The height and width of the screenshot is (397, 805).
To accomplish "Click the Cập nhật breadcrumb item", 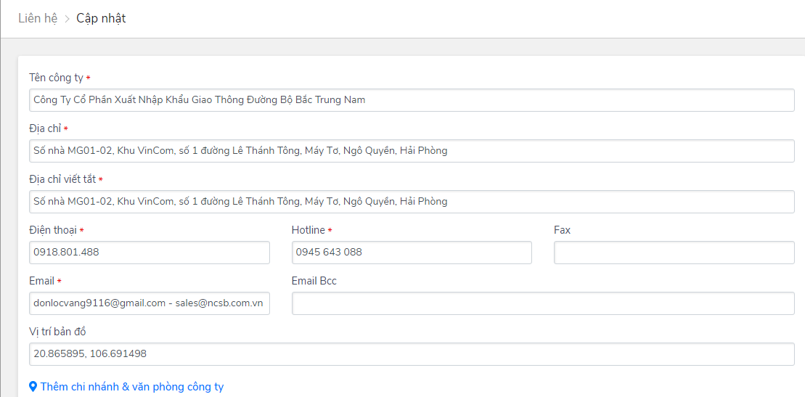I will [x=101, y=18].
